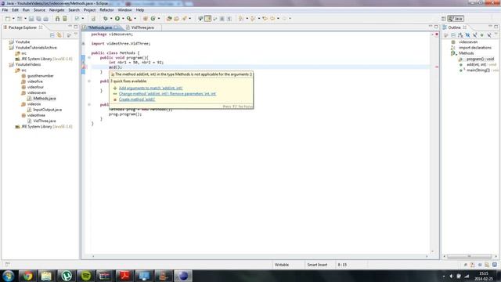Open the Package Explorer view menu arrow
501x282 pixels.
pos(76,34)
